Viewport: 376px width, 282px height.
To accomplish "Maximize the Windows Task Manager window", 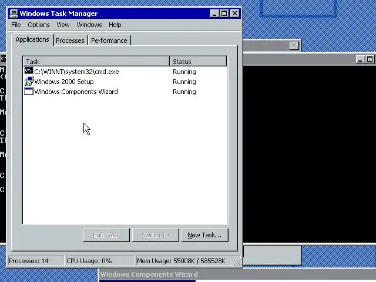I will click(224, 14).
